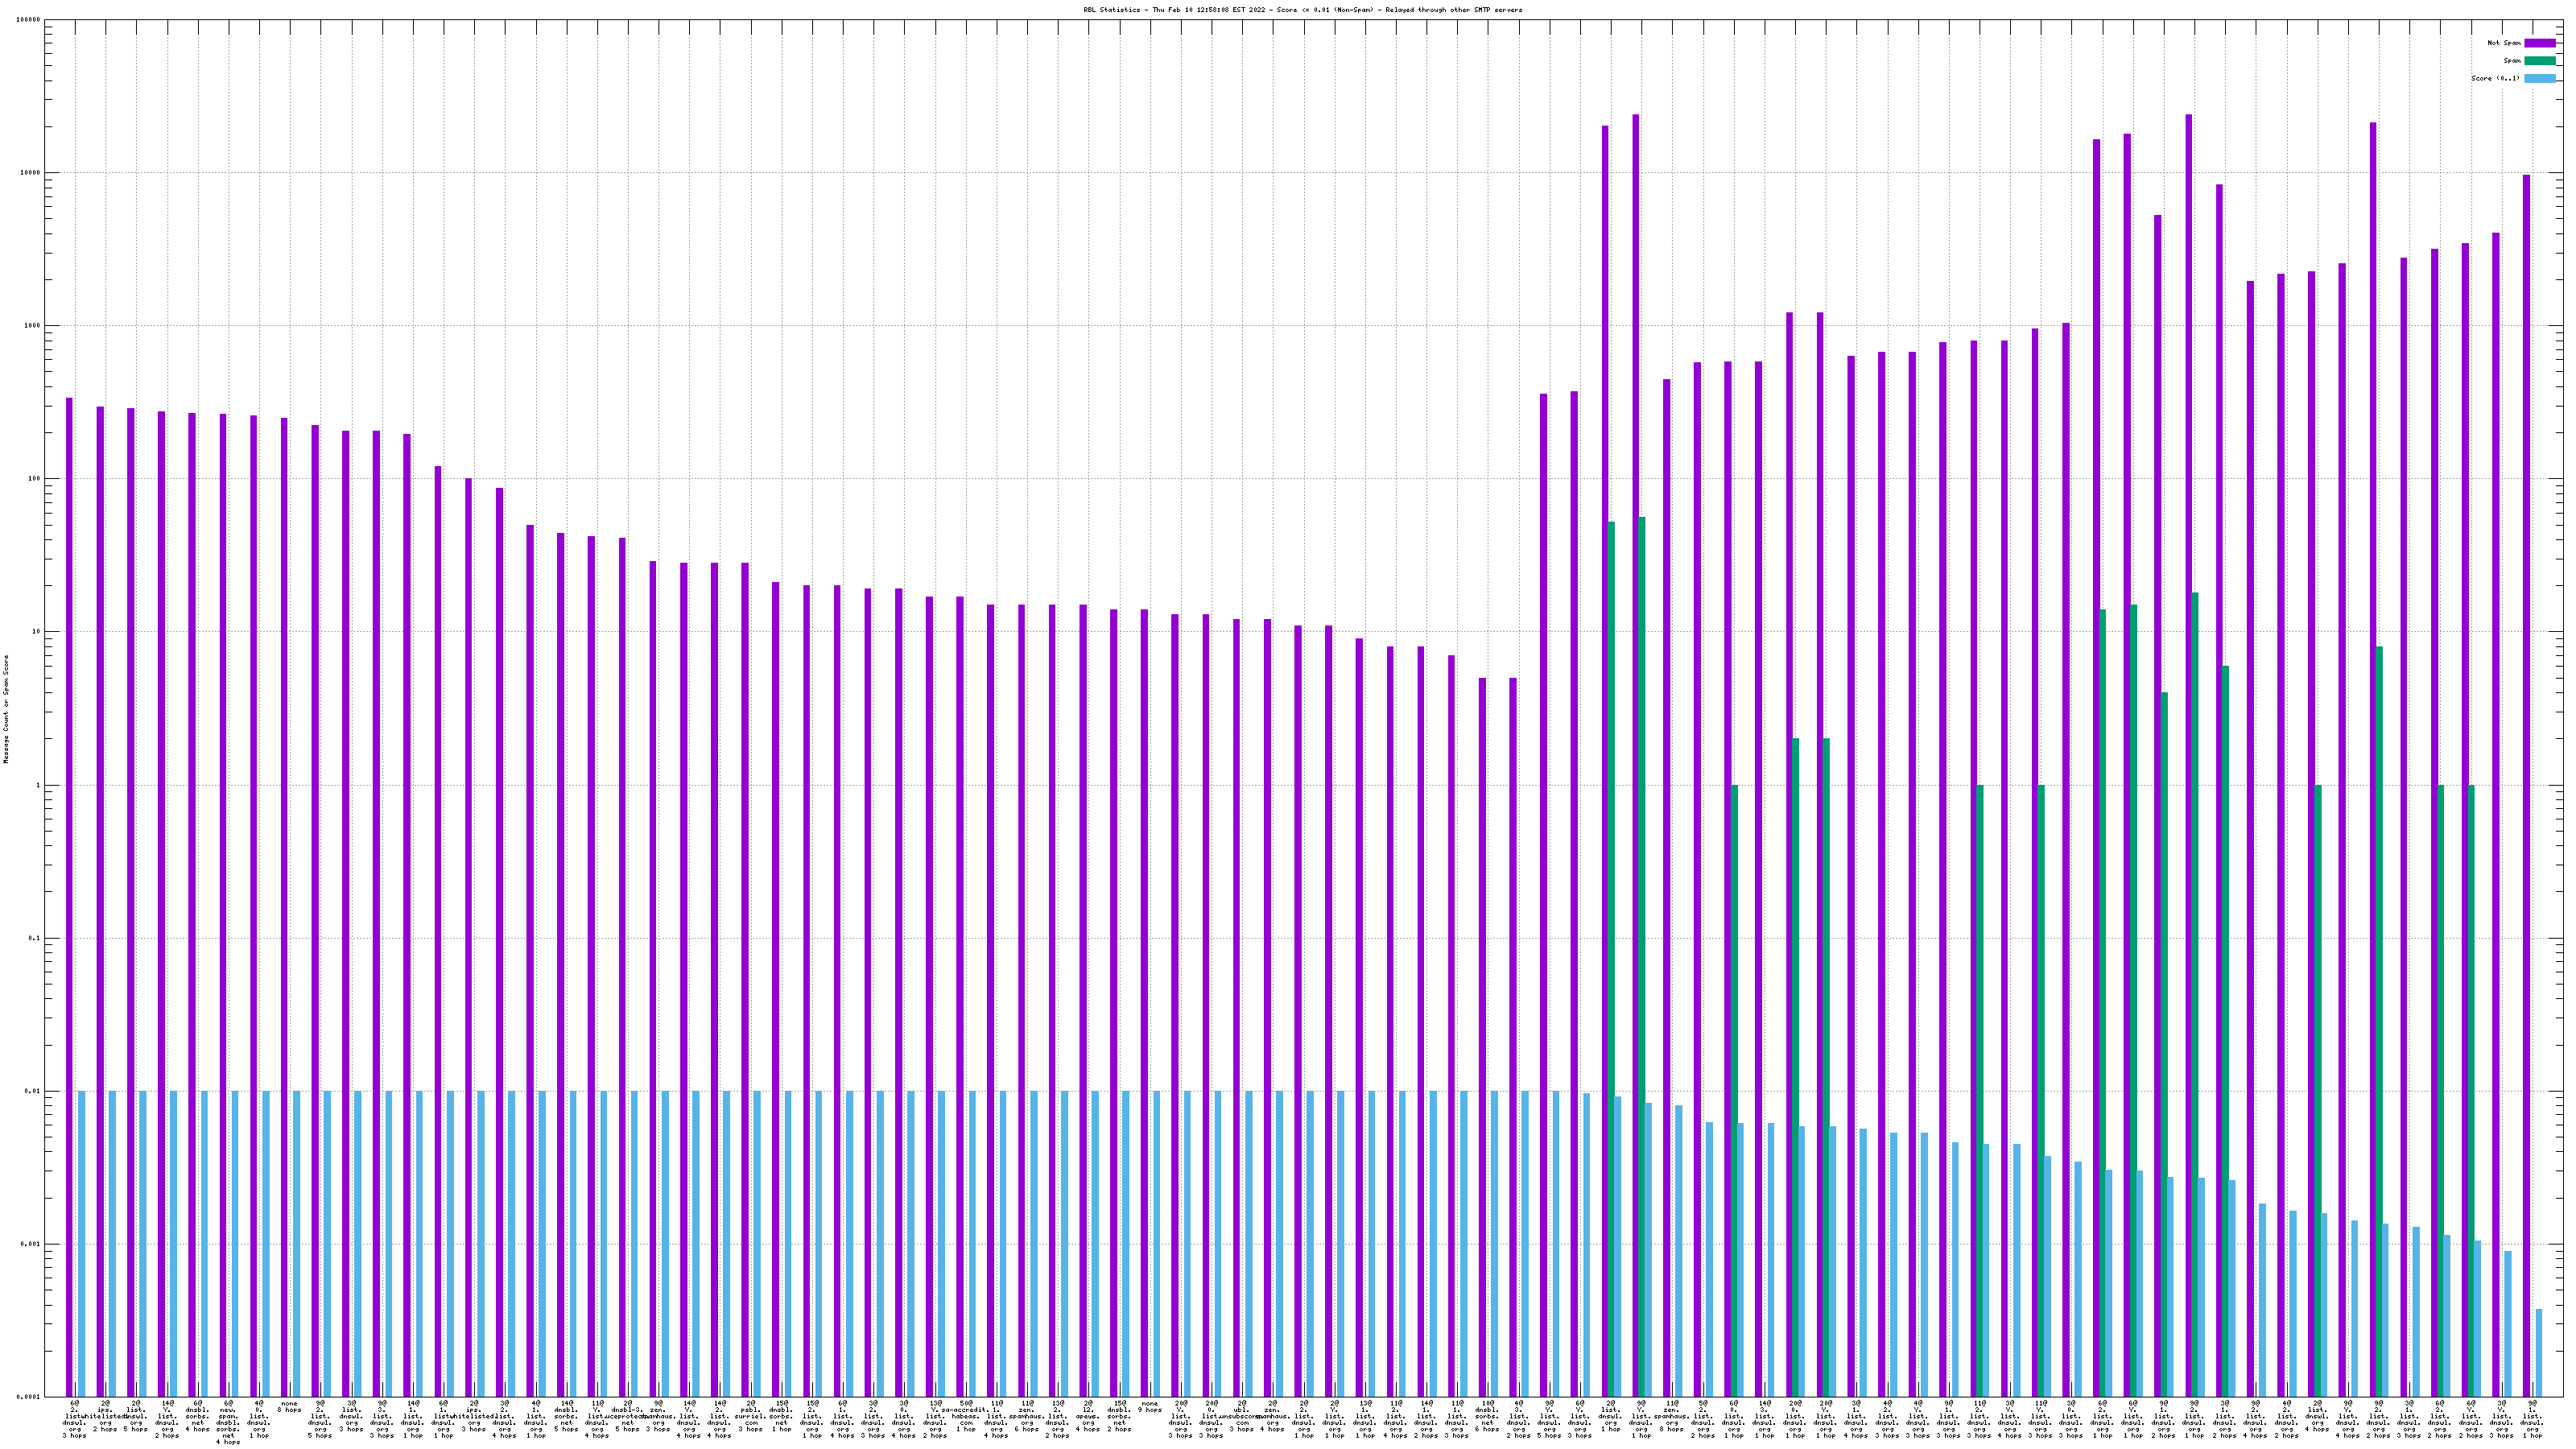
Task: Click the vertical 'Message Count or Spam Score' axis label
Action: click(x=6, y=709)
